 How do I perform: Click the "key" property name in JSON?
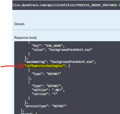click(36, 46)
